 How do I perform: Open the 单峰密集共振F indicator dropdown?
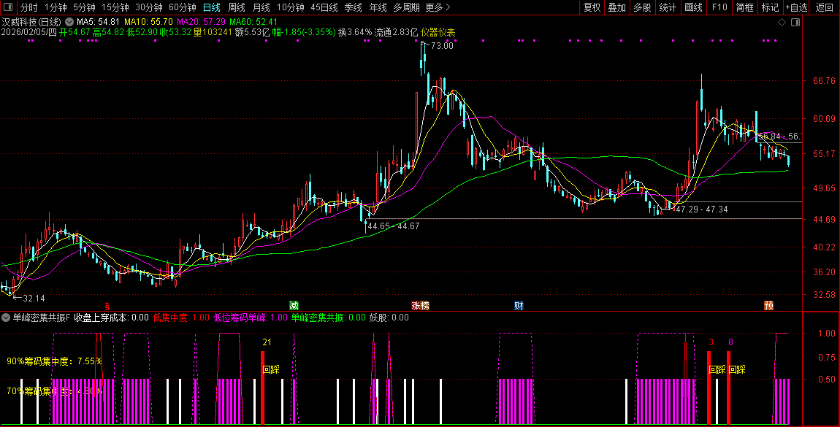pos(7,318)
